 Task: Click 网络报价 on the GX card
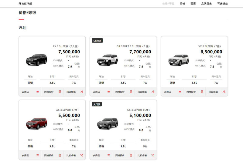(120, 155)
